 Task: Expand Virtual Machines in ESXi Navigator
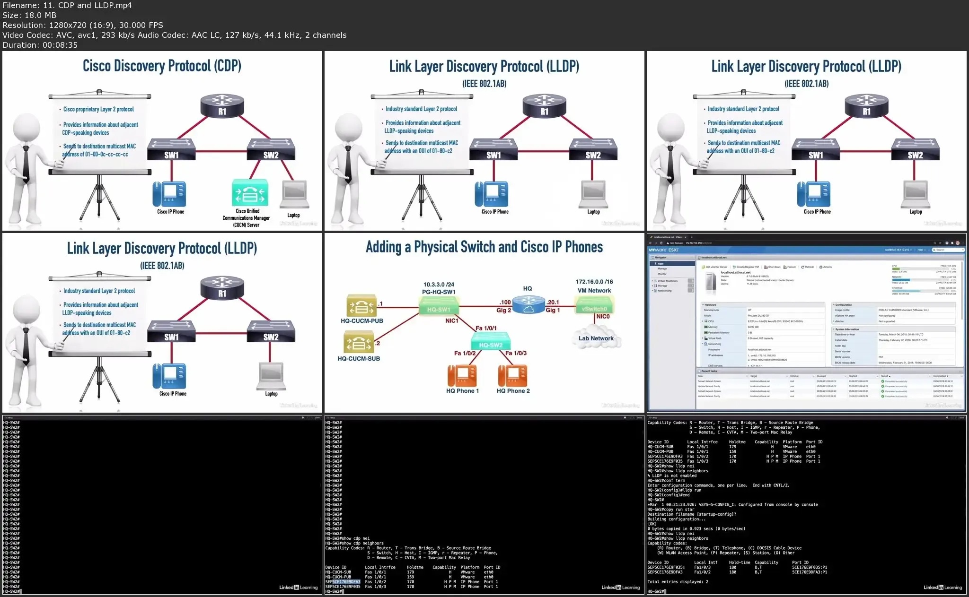[x=652, y=281]
